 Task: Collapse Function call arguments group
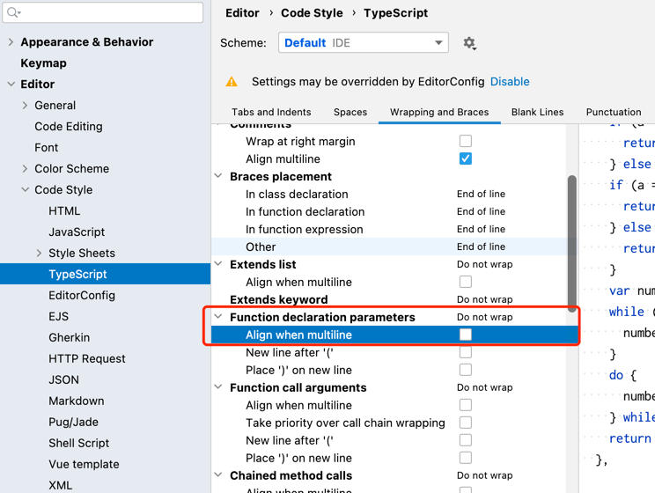tap(218, 386)
